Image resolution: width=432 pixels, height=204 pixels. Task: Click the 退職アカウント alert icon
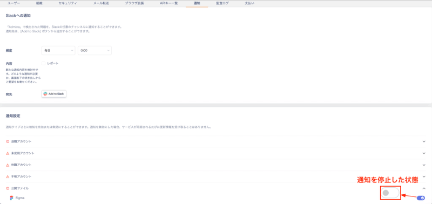tap(8, 141)
